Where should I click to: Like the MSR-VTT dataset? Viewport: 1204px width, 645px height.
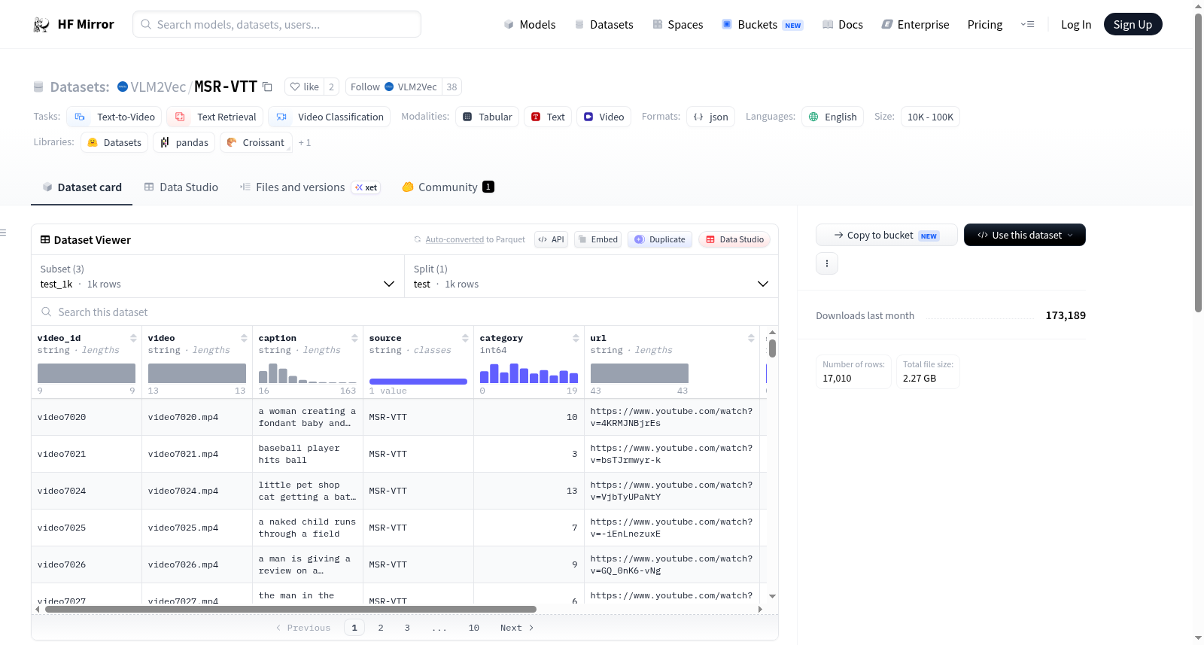coord(305,87)
